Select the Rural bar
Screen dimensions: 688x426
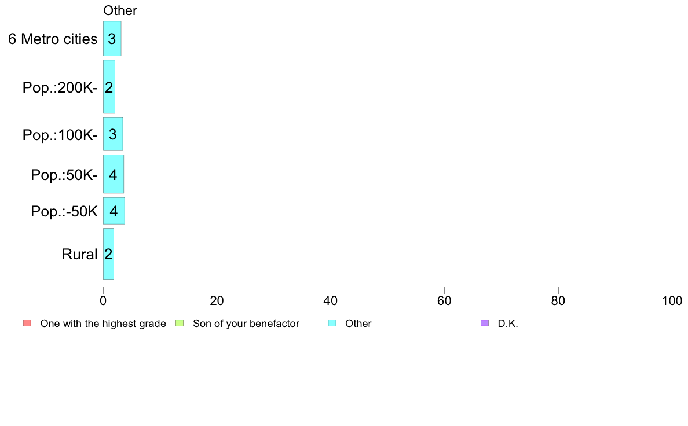pyautogui.click(x=108, y=254)
